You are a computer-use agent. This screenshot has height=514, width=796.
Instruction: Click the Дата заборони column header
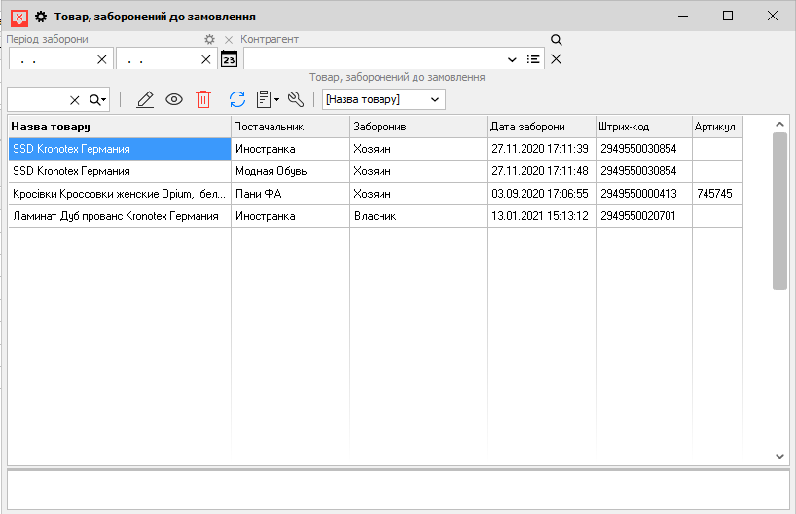[540, 127]
